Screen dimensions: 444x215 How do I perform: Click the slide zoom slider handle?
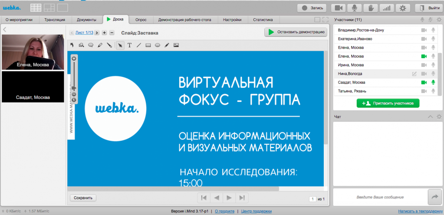pos(74,88)
